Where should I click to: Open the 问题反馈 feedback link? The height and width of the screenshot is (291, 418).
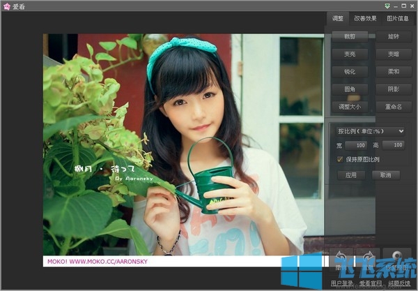401,285
